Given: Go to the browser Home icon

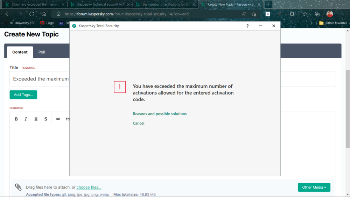Looking at the screenshot, I should point(44,14).
